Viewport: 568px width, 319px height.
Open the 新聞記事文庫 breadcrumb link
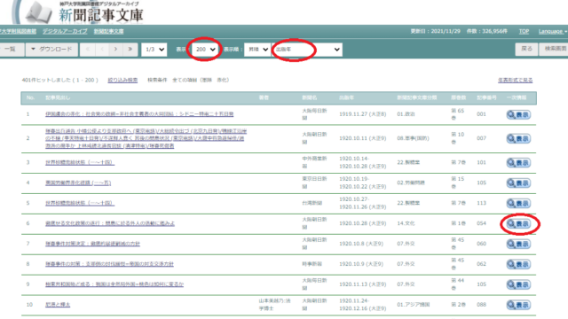(108, 32)
